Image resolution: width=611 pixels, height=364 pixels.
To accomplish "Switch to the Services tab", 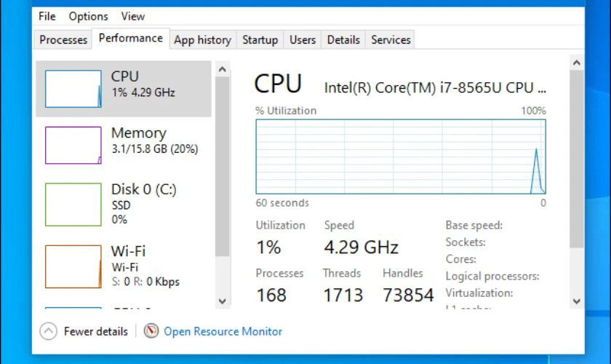I will [x=391, y=40].
